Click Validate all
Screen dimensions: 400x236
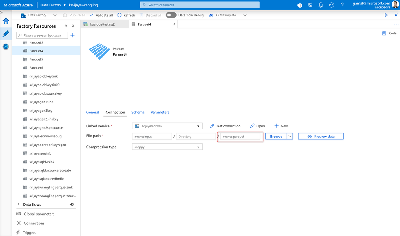101,15
